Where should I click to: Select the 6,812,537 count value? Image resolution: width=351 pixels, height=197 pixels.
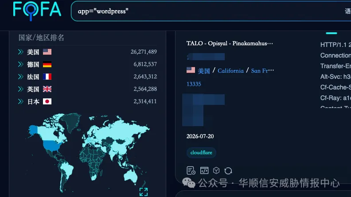tap(145, 64)
